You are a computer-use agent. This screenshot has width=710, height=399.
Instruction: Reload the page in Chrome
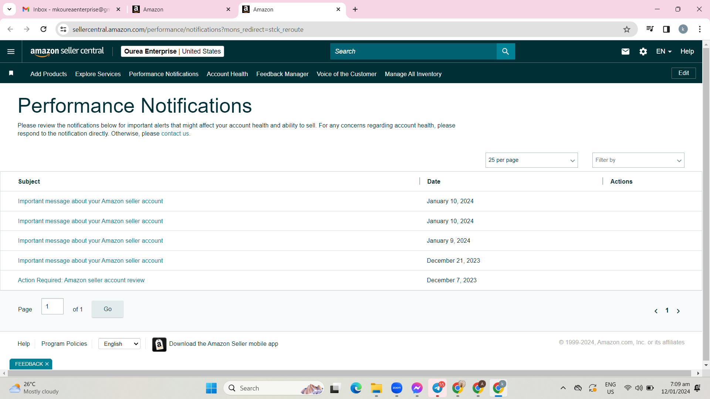point(43,29)
